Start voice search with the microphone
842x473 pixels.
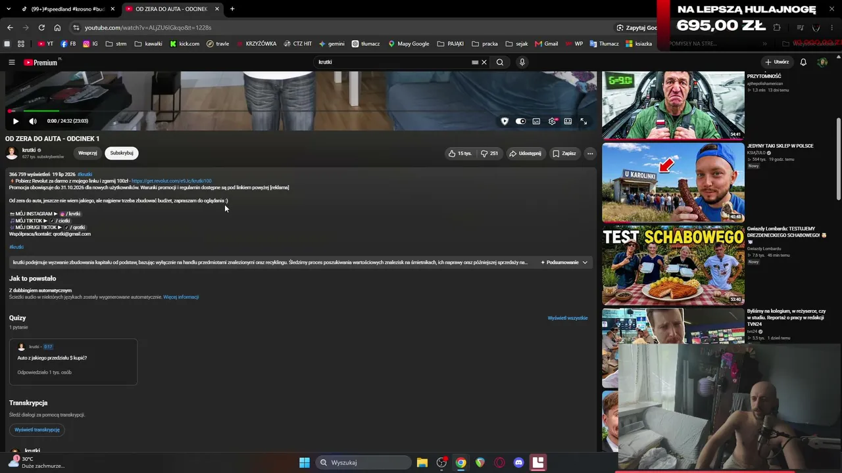tap(522, 62)
